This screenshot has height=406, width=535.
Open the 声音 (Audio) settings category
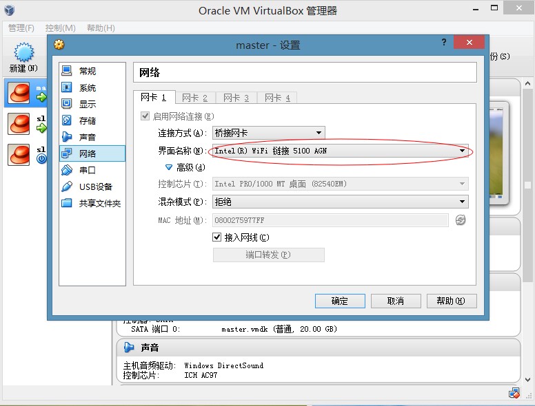pos(92,137)
